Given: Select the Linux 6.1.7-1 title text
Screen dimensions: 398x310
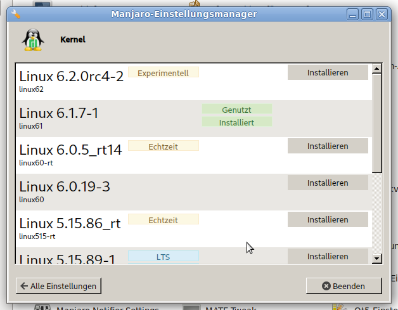Looking at the screenshot, I should 59,113.
